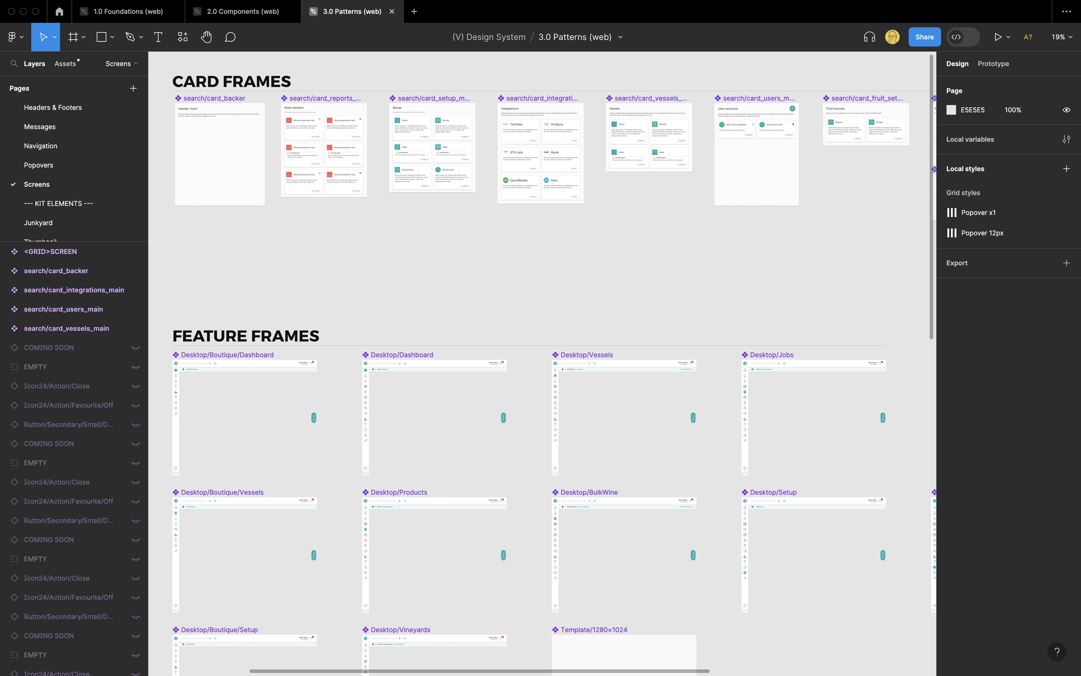Select the search/card_users_main layer
Viewport: 1081px width, 676px height.
(x=64, y=309)
